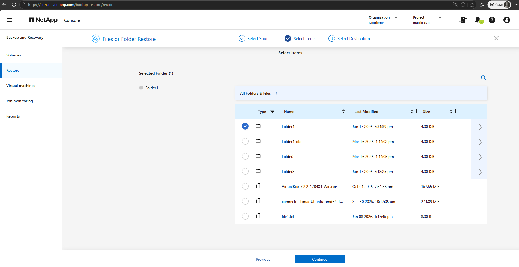The width and height of the screenshot is (519, 267).
Task: Click the InPrivate profile button
Action: 499,5
